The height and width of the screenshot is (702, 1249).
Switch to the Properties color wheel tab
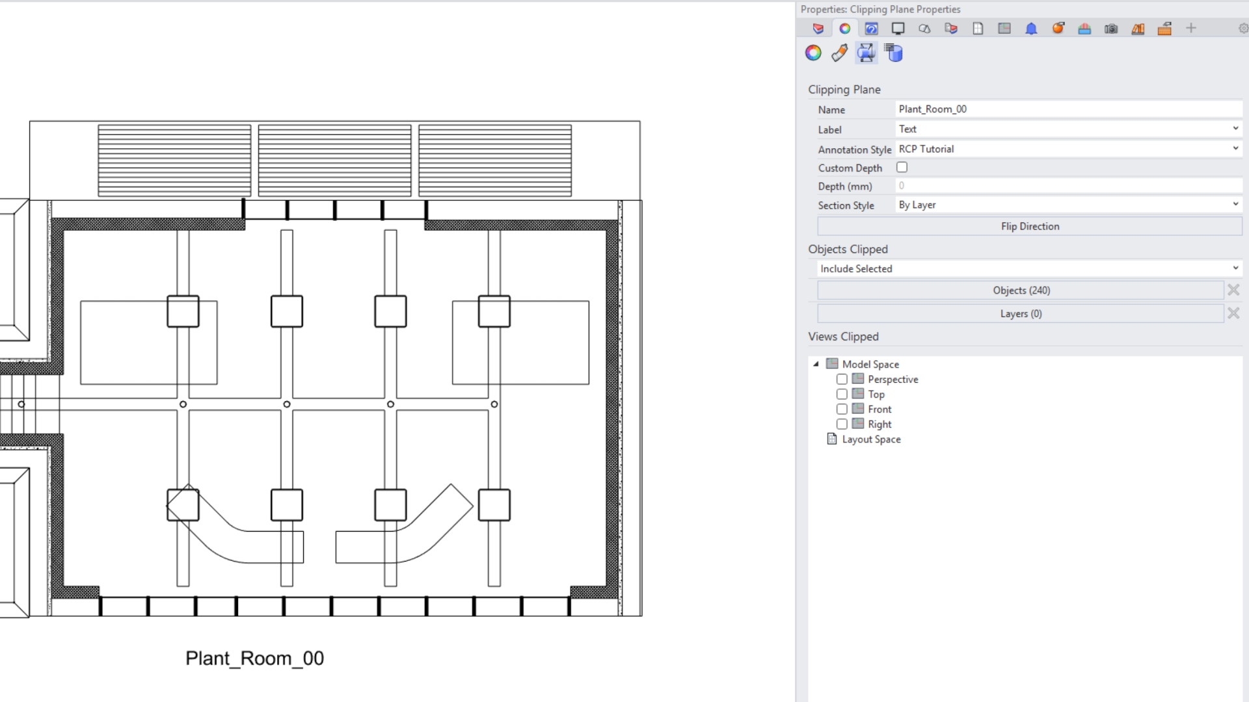(844, 29)
